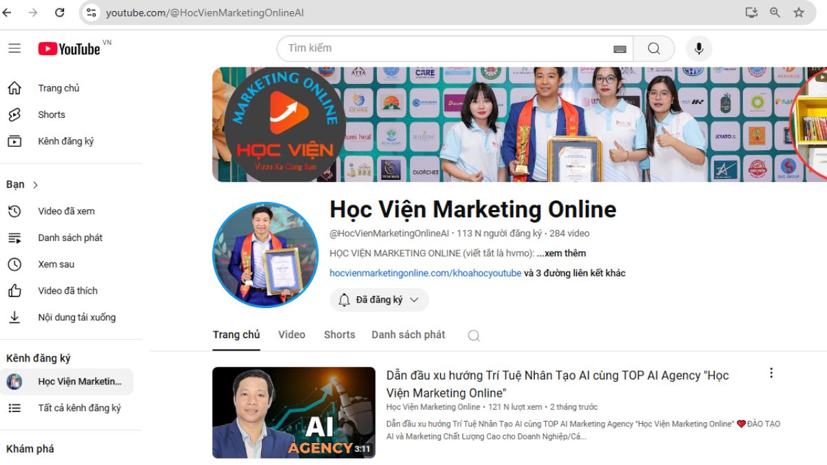Click the channel banner image
Viewport: 827px width, 465px height.
(x=520, y=124)
